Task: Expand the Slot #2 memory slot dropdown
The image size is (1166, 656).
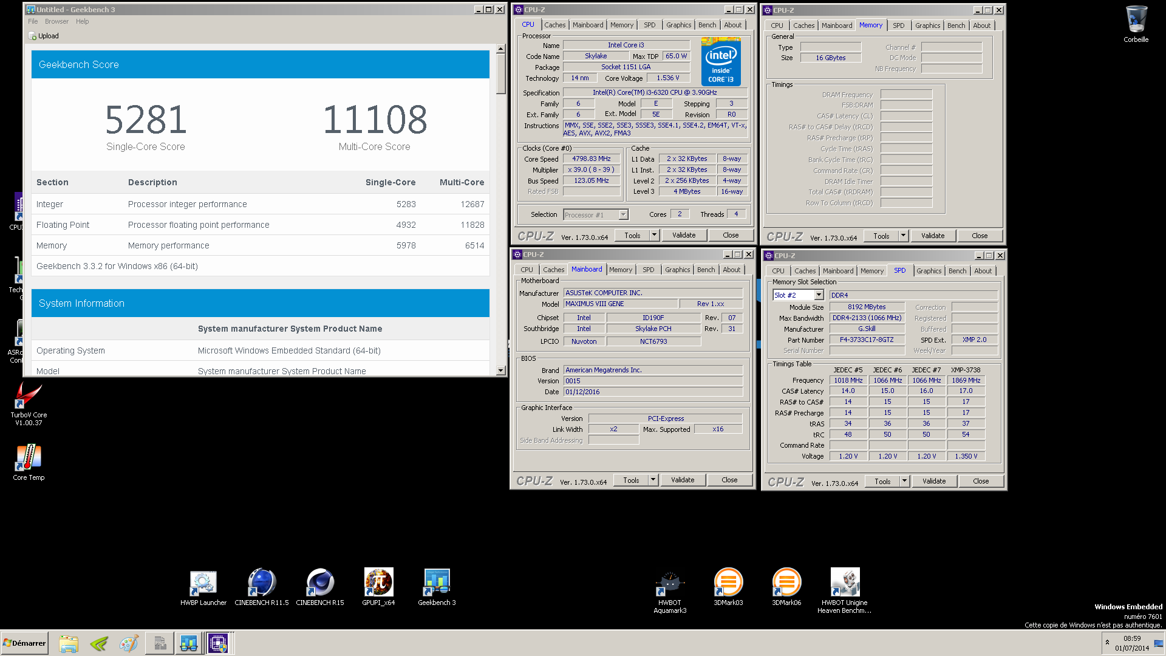Action: [x=819, y=295]
